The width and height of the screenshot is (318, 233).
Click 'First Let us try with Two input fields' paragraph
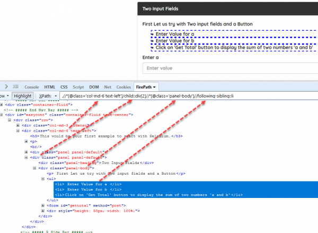tap(197, 24)
